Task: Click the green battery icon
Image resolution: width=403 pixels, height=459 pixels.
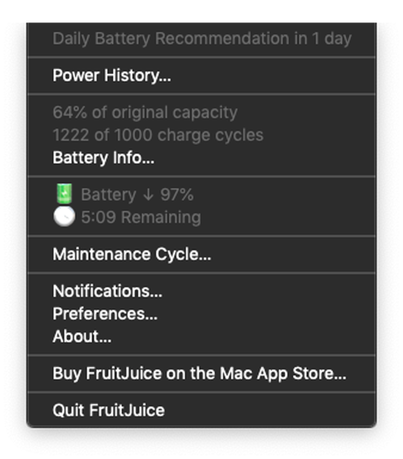Action: coord(64,195)
